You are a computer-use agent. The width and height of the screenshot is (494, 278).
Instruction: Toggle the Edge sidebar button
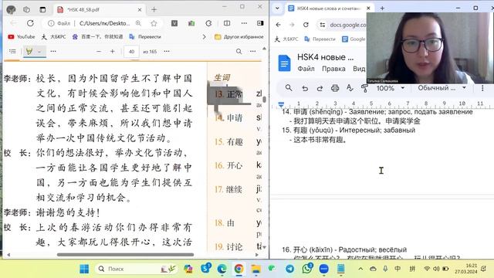point(260,23)
